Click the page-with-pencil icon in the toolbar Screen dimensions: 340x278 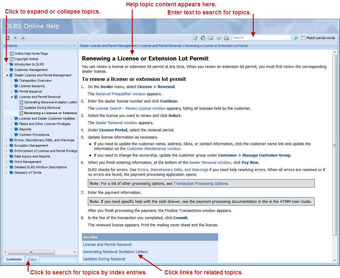click(195, 38)
